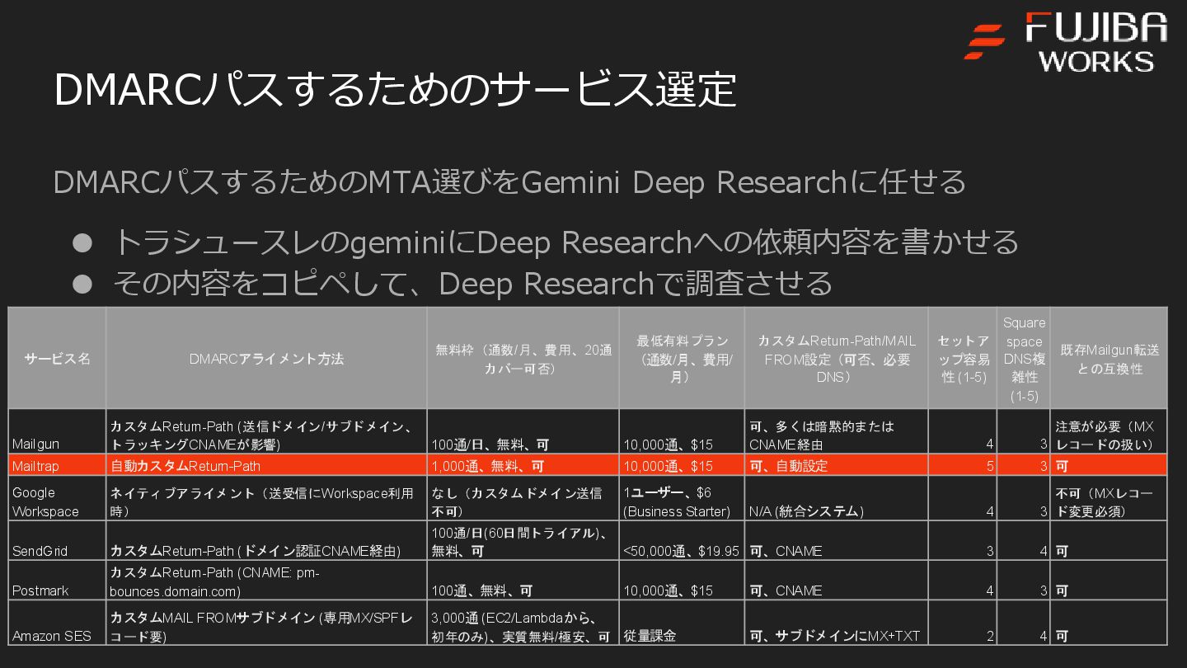Click Mailgun's '注意が必要（MXレコードの扱い）' cell
The height and width of the screenshot is (668, 1187).
[x=1109, y=431]
